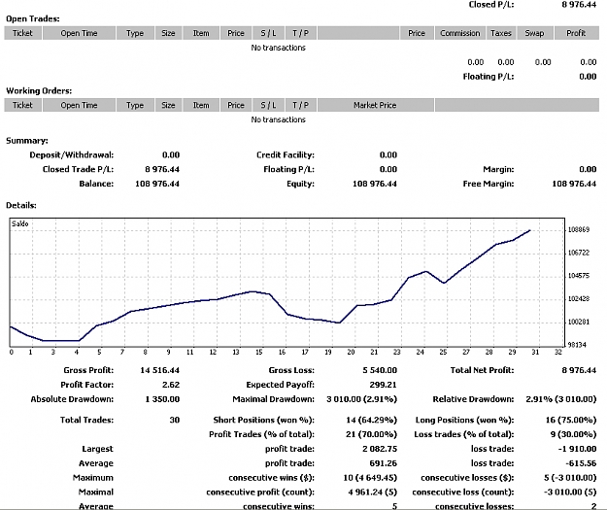The height and width of the screenshot is (510, 607).
Task: Click the Short Positions value 14 (64.29%)
Action: click(372, 420)
